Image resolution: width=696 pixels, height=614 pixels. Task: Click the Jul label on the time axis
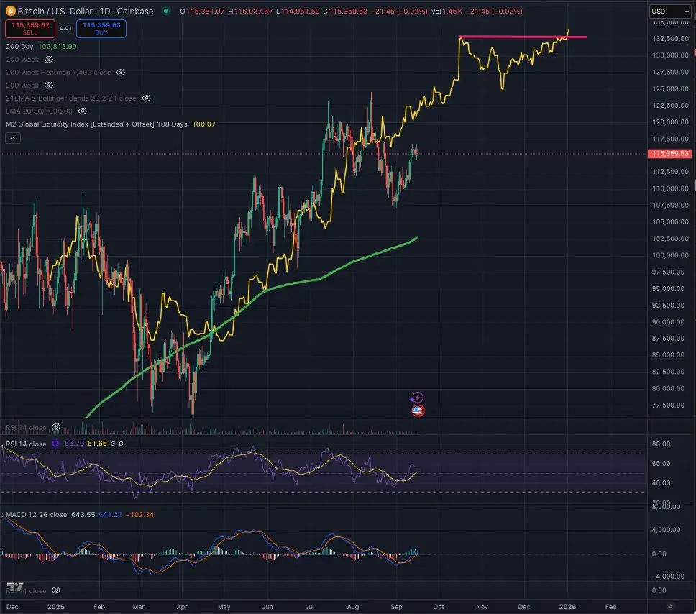coord(309,607)
